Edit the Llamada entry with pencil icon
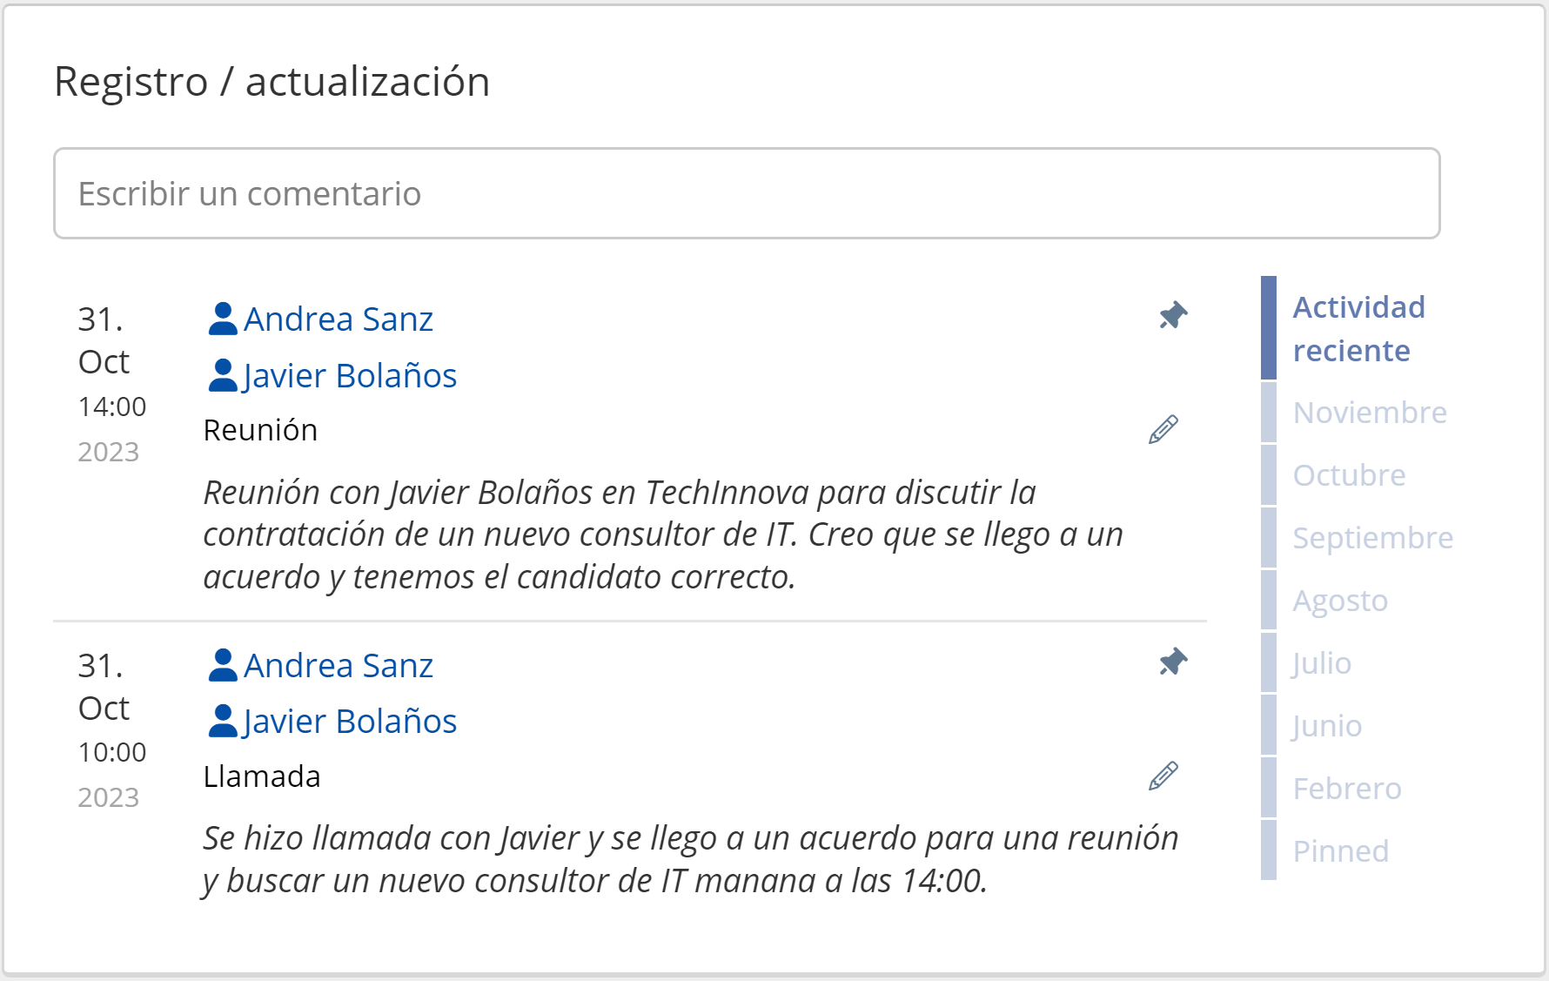This screenshot has height=981, width=1549. pos(1163,776)
